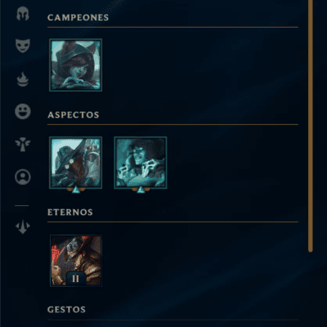This screenshot has height=327, width=327.
Task: Open the armored eternal item under Eternos
Action: 76,261
